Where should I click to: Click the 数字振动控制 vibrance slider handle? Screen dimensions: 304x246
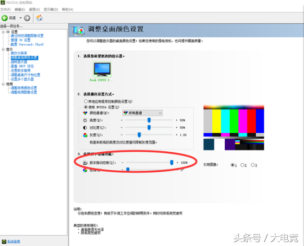(172, 163)
